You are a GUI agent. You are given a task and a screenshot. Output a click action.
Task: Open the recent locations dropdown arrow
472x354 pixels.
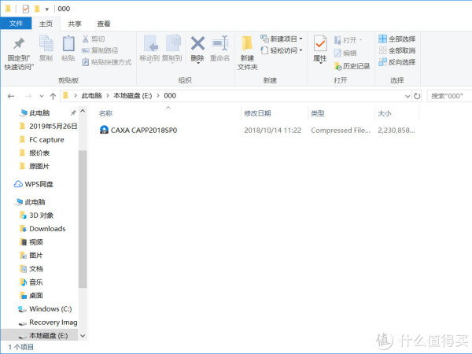(42, 96)
